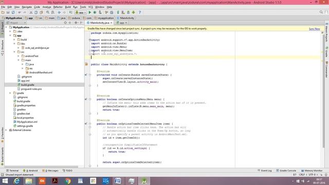This screenshot has width=329, height=185.
Task: Open the Messages tool window button
Action: click(50, 171)
